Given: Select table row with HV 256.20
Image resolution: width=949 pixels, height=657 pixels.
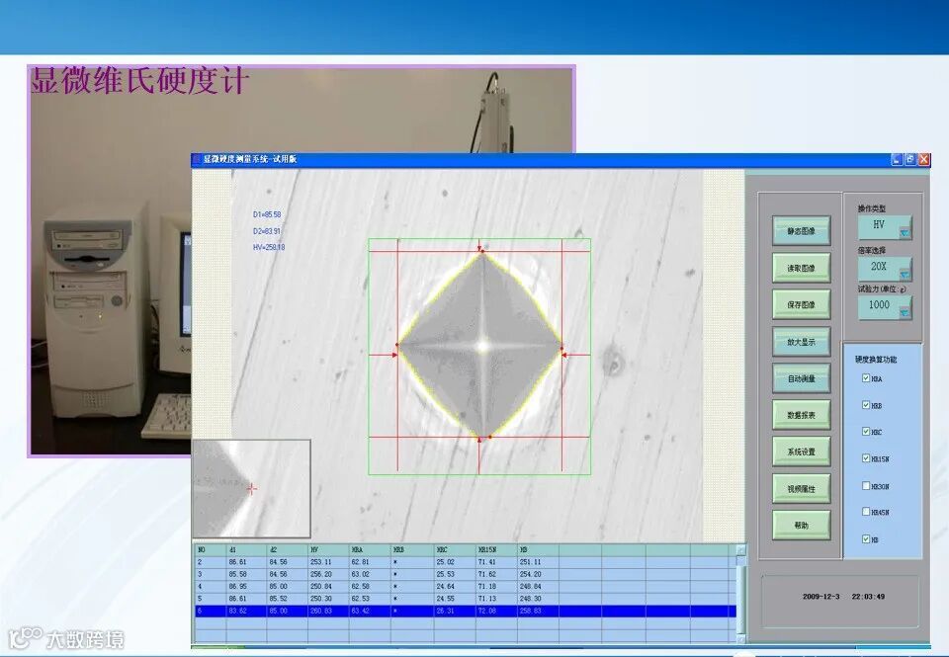Looking at the screenshot, I should (466, 574).
